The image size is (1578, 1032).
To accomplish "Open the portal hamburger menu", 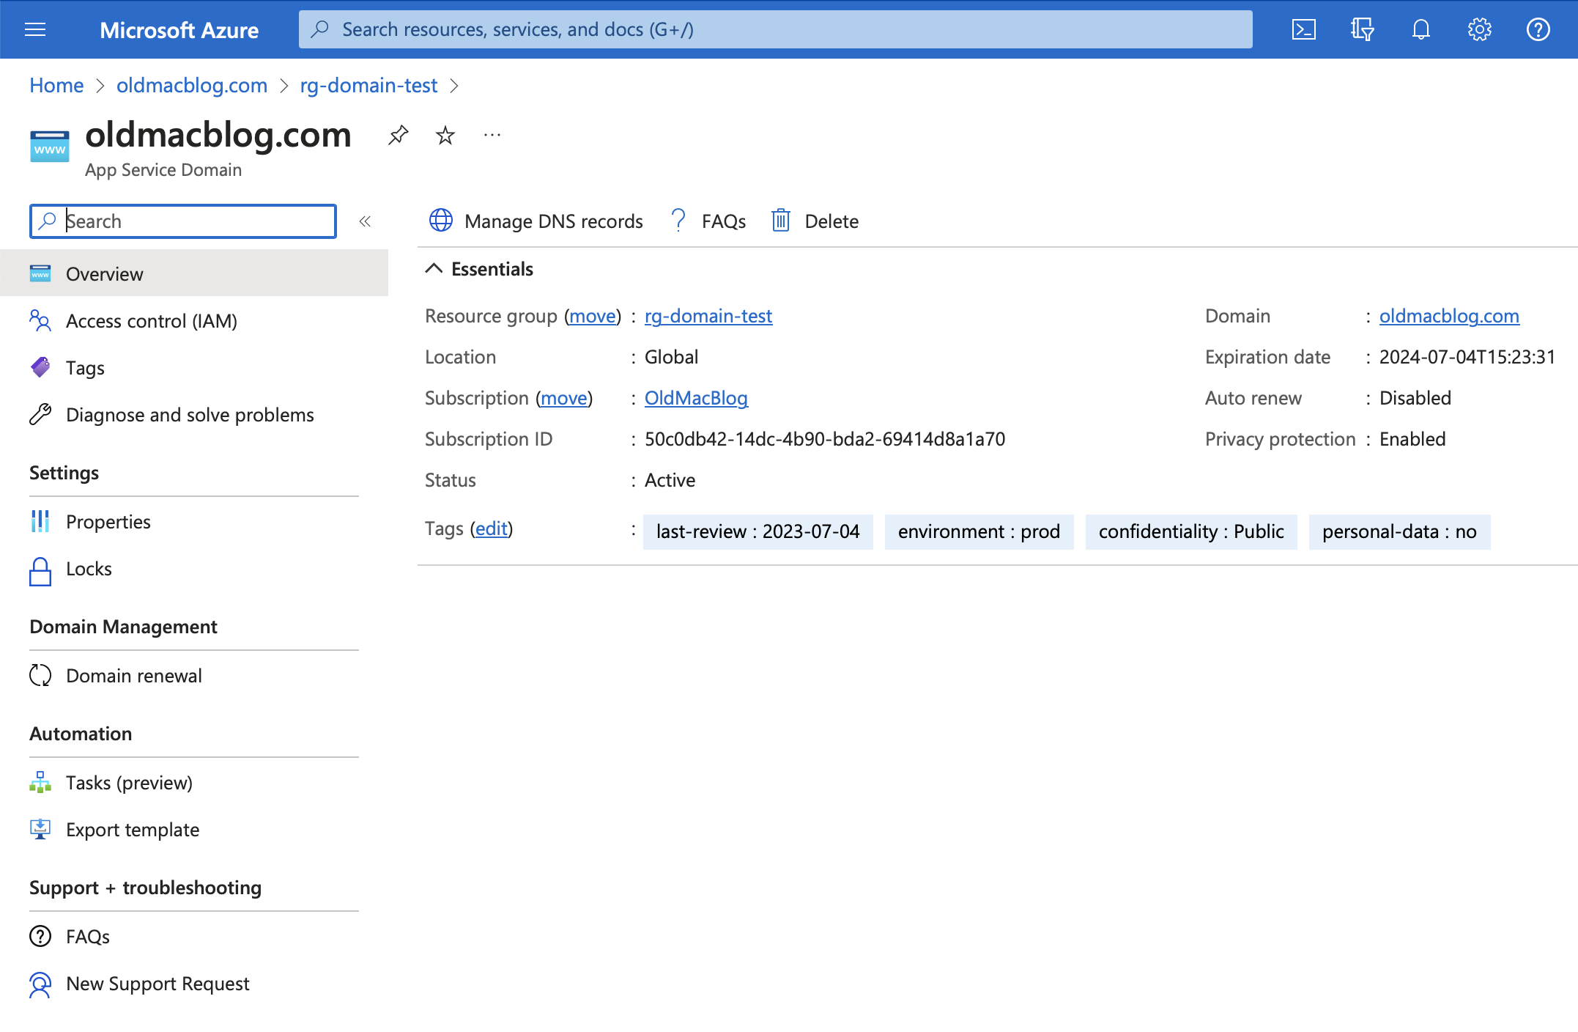I will click(35, 29).
